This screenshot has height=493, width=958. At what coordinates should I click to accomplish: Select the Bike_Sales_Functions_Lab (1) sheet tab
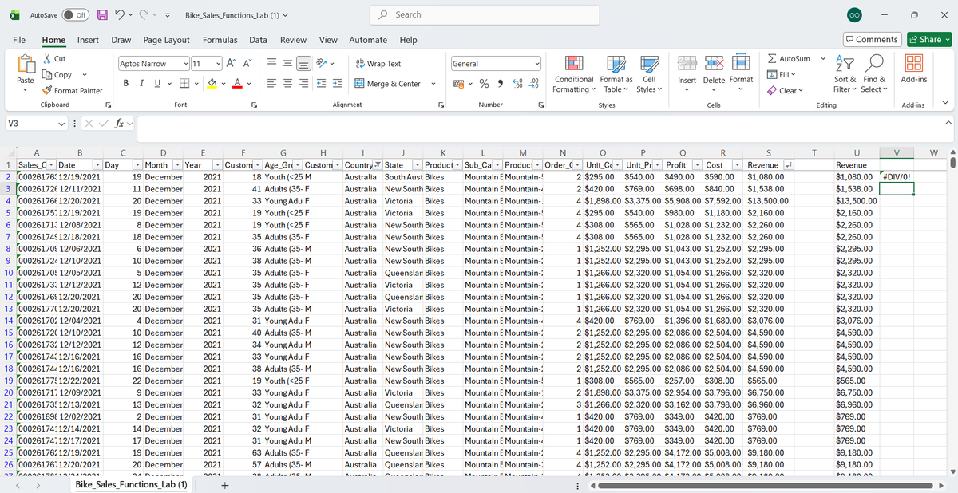point(130,484)
